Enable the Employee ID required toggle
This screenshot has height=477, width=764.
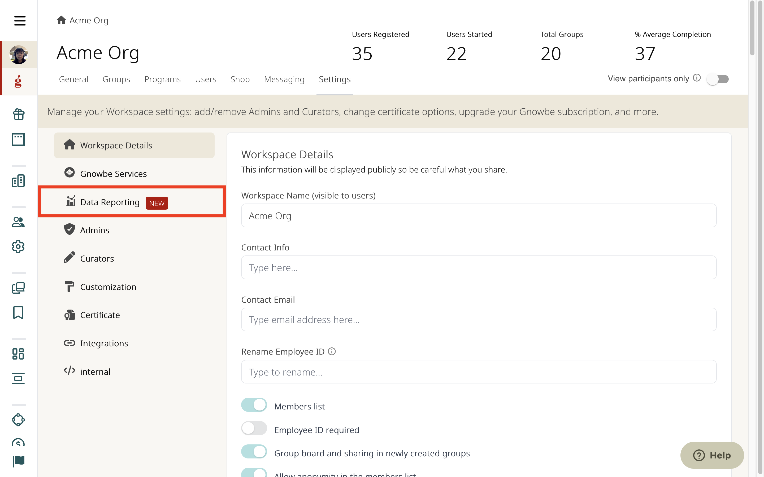[254, 429]
